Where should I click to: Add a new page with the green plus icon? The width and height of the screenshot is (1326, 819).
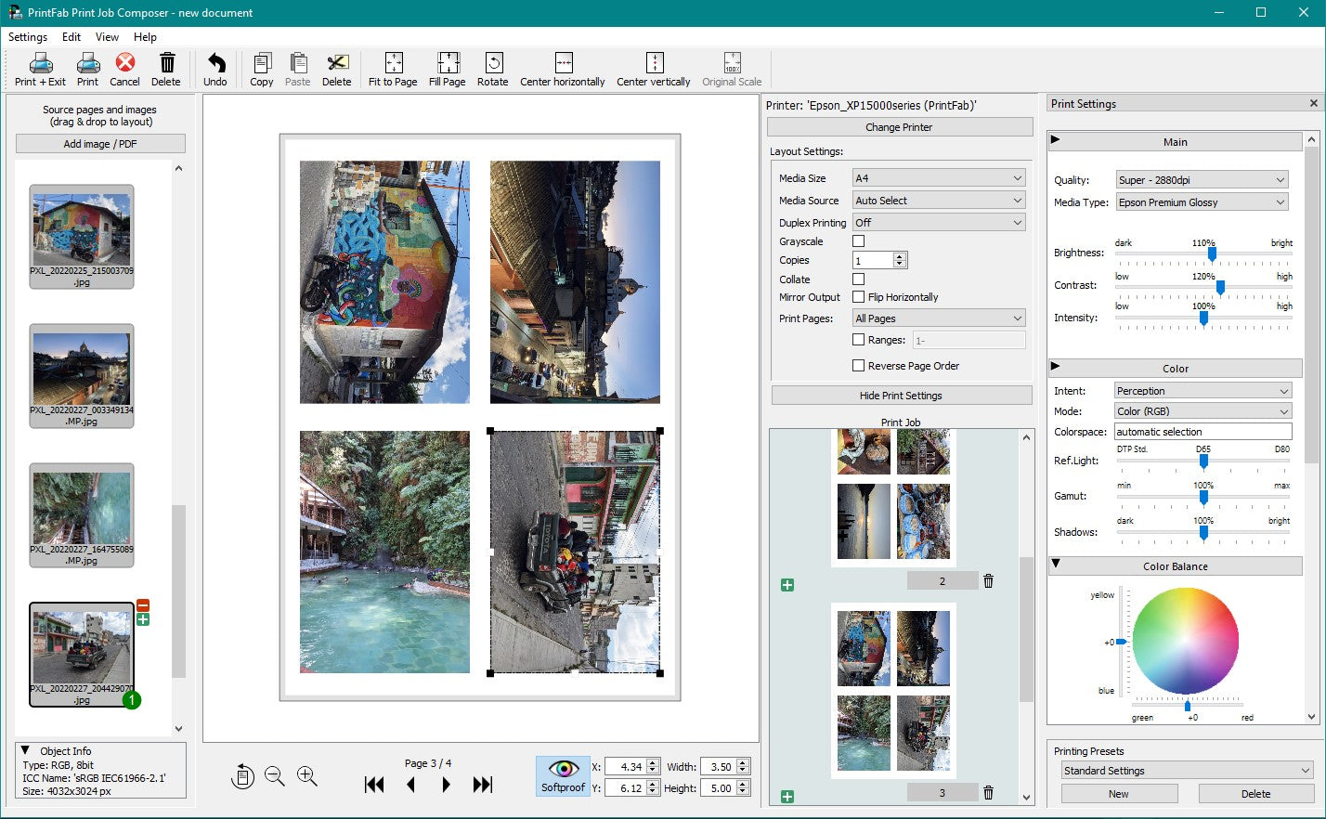787,796
